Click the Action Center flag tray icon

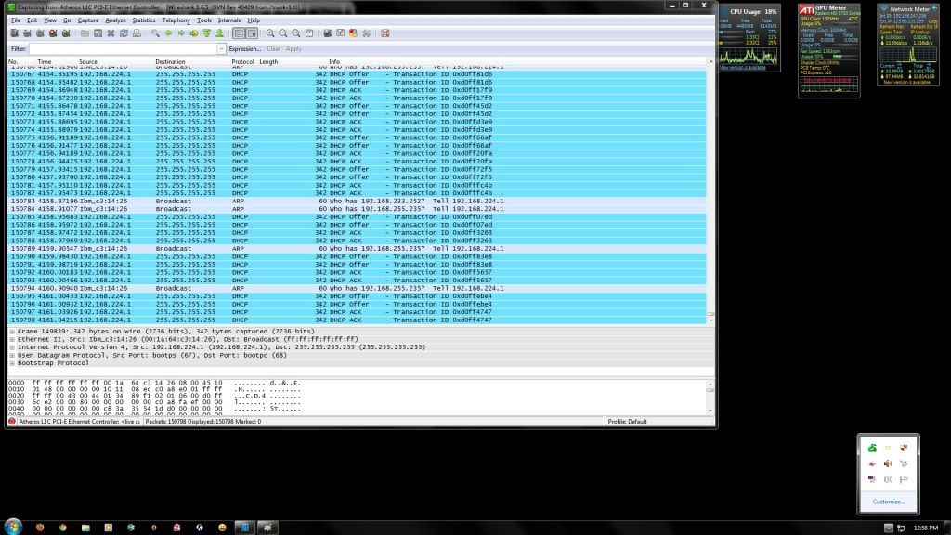904,479
